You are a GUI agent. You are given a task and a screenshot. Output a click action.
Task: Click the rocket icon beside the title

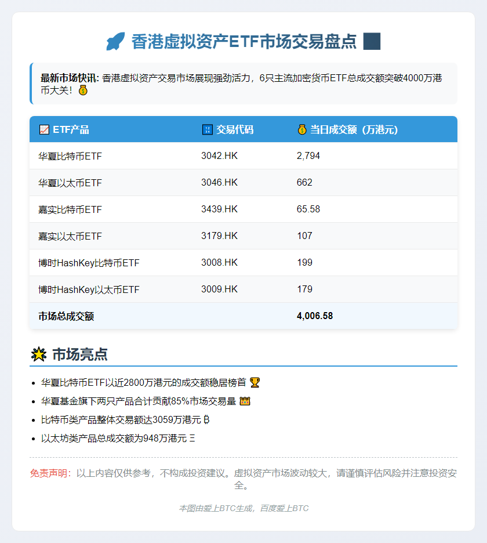pos(115,42)
